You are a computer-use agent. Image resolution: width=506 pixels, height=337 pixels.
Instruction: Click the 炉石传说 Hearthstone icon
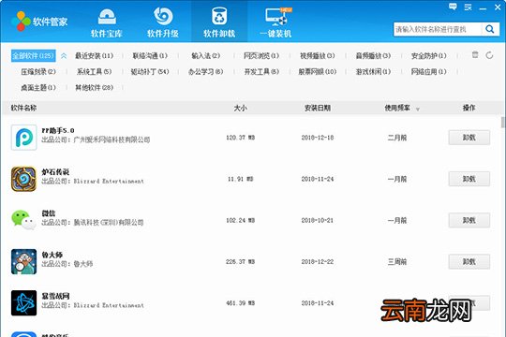23,179
